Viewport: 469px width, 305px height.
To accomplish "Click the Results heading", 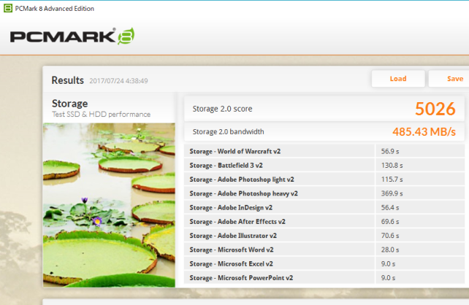I will (68, 80).
